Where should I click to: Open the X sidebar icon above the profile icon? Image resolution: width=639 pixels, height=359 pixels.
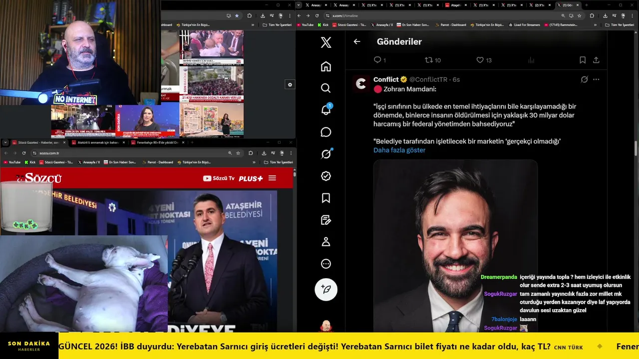326,220
